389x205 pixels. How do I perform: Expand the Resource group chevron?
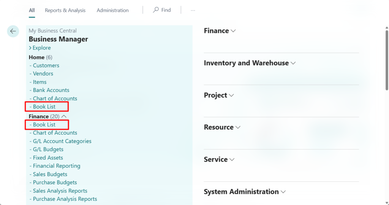pyautogui.click(x=238, y=127)
